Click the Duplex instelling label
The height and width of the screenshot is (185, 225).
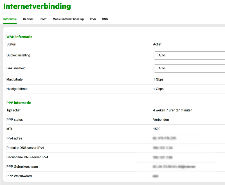click(18, 55)
